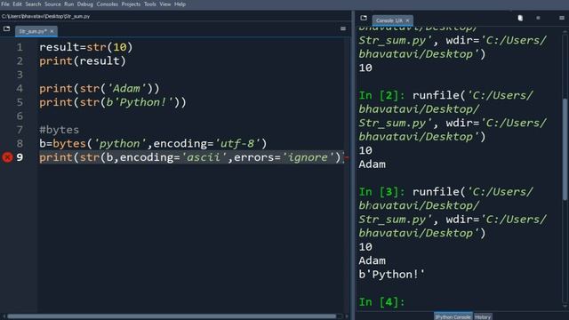569x320 pixels.
Task: Open the Source menu
Action: [52, 4]
